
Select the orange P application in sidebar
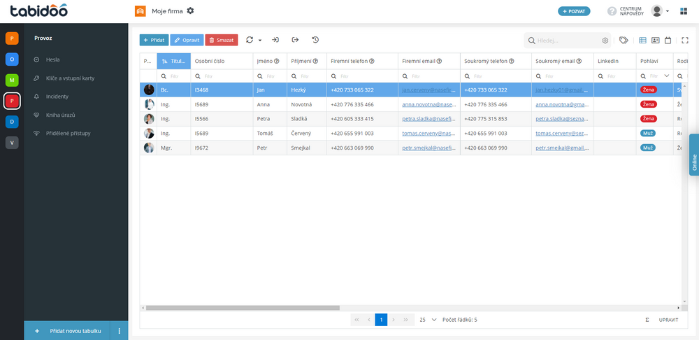pyautogui.click(x=12, y=38)
